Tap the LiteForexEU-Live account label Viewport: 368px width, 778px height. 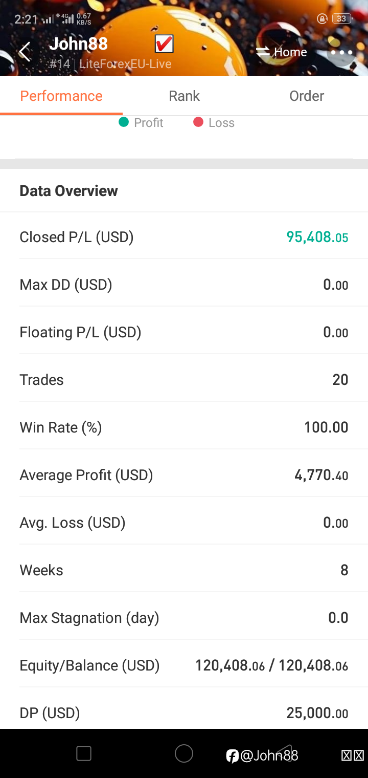pos(125,64)
